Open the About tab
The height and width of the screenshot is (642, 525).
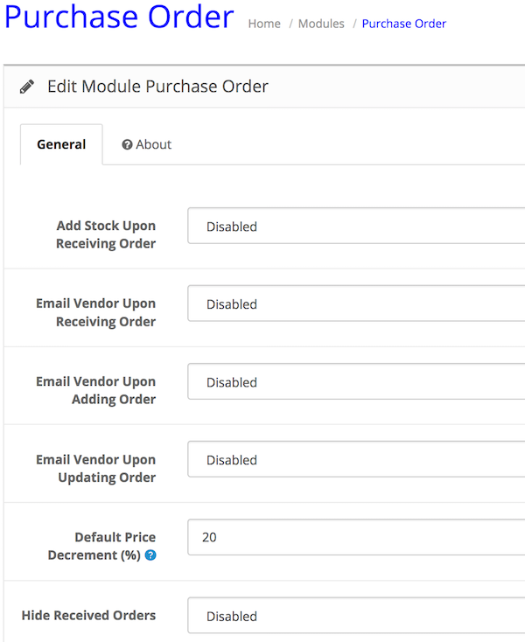[x=147, y=144]
